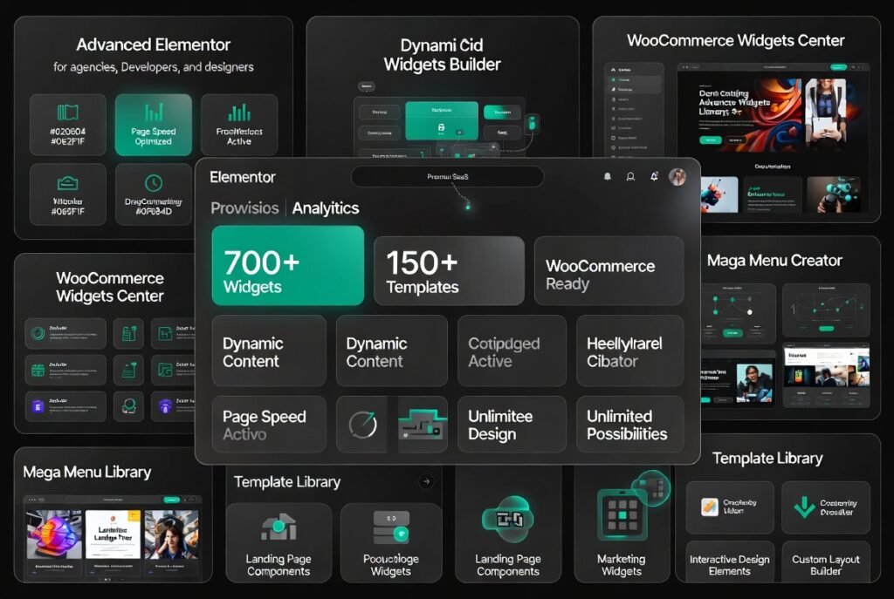Viewport: 894px width, 599px height.
Task: Click the map icon above #020804
Action: pyautogui.click(x=68, y=112)
